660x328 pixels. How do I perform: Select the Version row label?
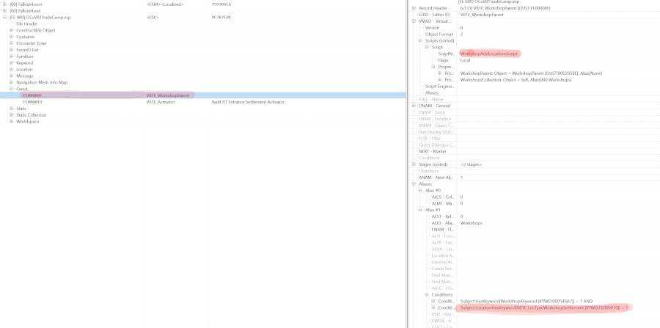click(432, 28)
